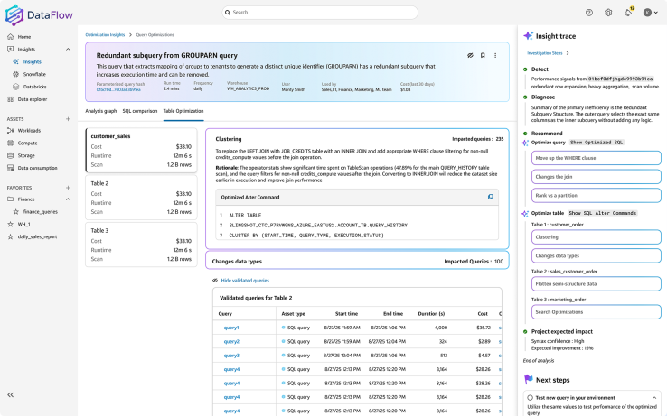Click the DataFlow logo
Image resolution: width=667 pixels, height=416 pixels.
click(39, 14)
